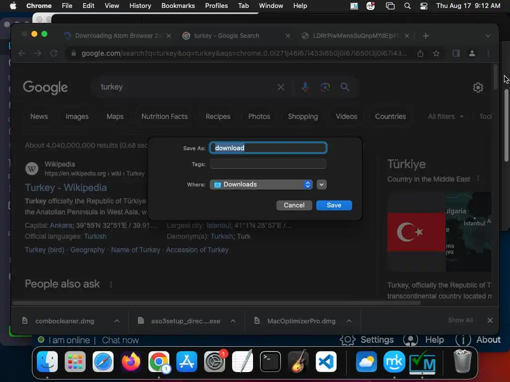Close the LDRrPiwMwnsSuQnpMYdElpFl tab
Image resolution: width=510 pixels, height=382 pixels.
click(407, 36)
